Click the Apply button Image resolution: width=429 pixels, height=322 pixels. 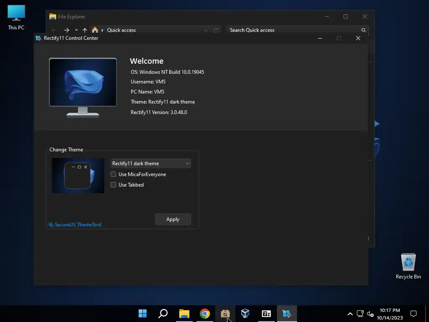[173, 219]
